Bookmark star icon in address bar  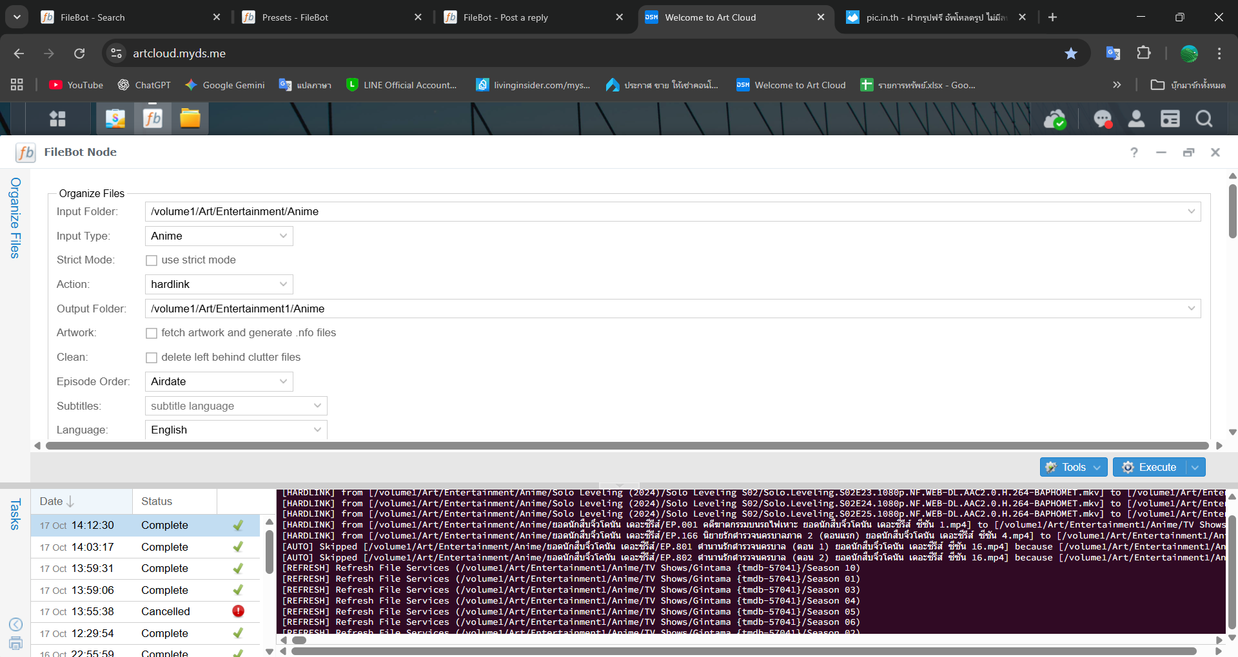pyautogui.click(x=1071, y=53)
